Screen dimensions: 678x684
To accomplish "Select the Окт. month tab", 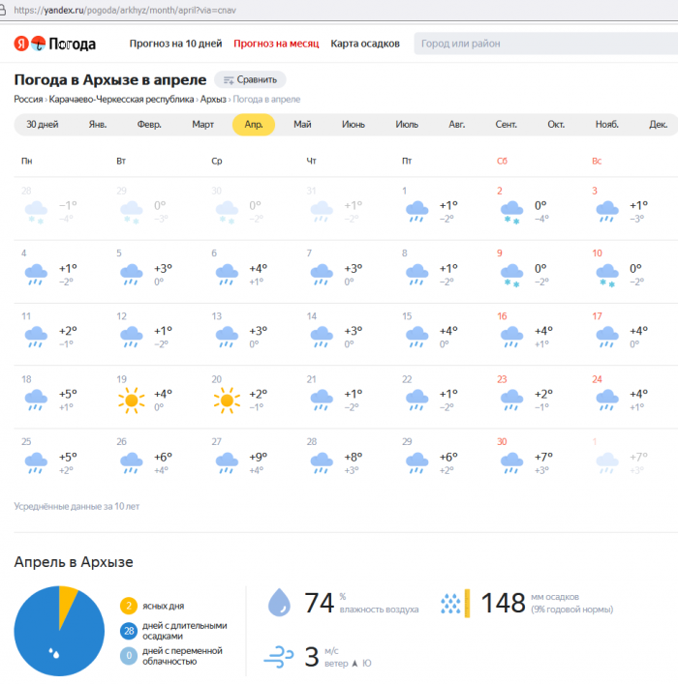I will 556,125.
